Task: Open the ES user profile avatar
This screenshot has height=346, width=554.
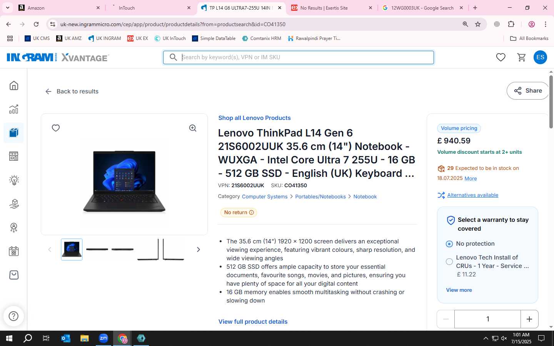Action: (x=540, y=57)
